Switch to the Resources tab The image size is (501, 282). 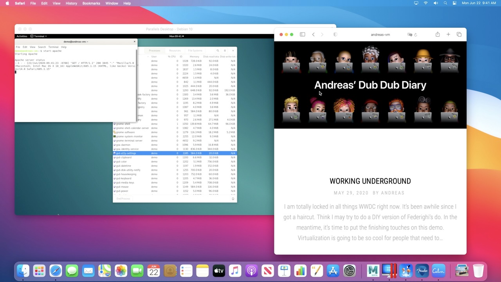point(175,51)
